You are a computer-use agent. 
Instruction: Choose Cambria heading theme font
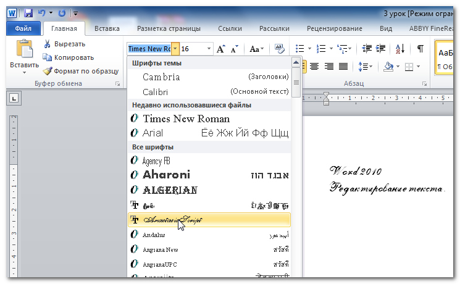(209, 77)
